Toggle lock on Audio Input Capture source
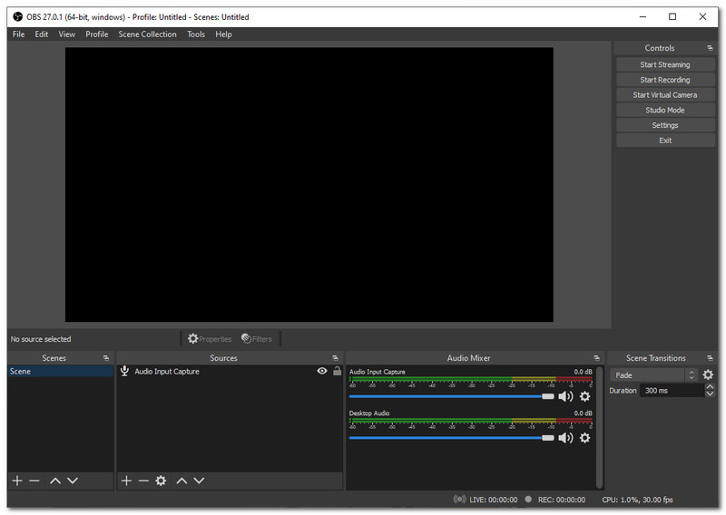The height and width of the screenshot is (515, 726). (x=337, y=371)
